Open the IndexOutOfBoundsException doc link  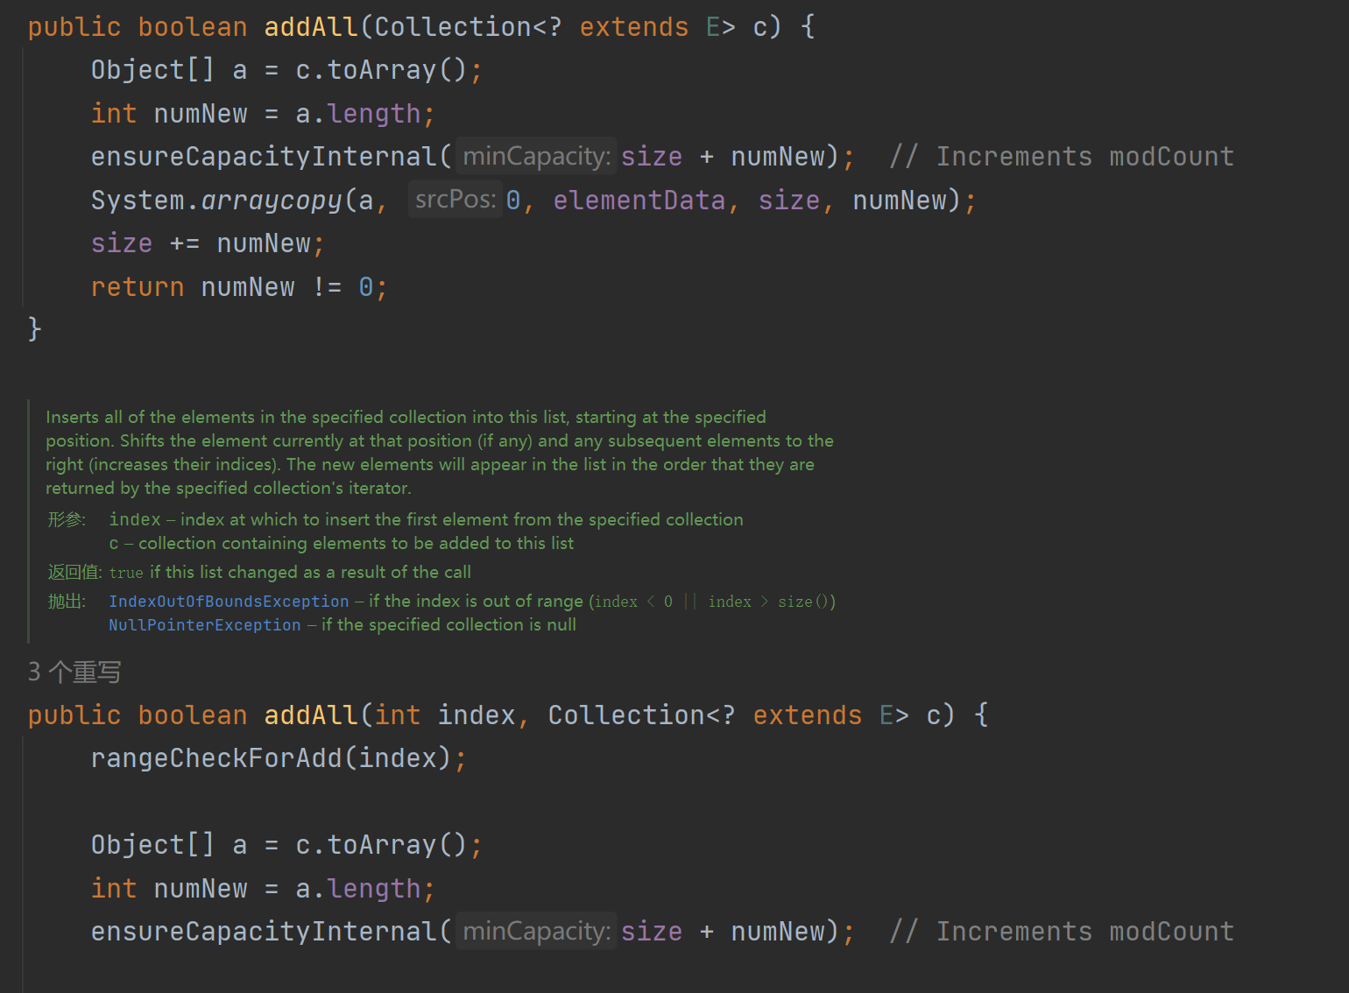(x=229, y=602)
